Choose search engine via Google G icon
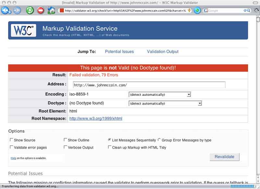The width and height of the screenshot is (260, 189). click(206, 11)
